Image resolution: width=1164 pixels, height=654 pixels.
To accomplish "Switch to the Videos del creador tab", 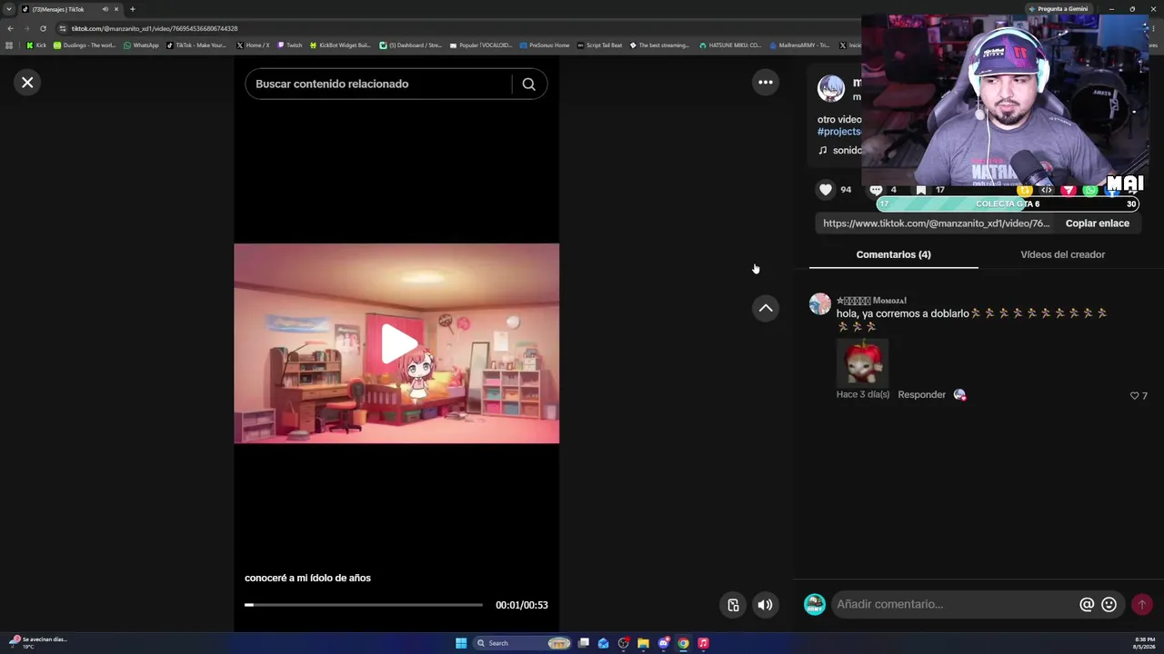I will pos(1062,254).
